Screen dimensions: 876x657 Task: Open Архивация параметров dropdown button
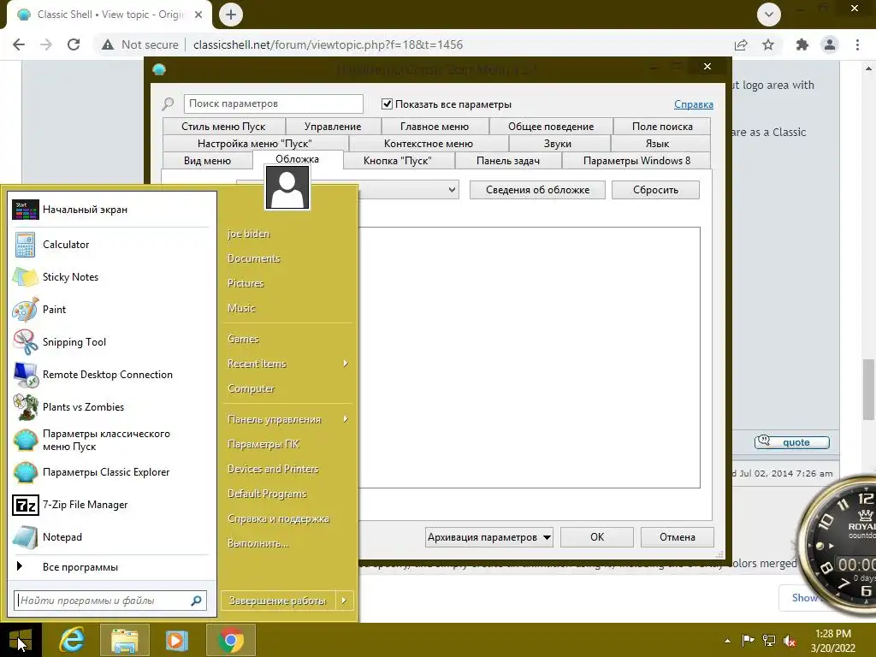pyautogui.click(x=489, y=537)
